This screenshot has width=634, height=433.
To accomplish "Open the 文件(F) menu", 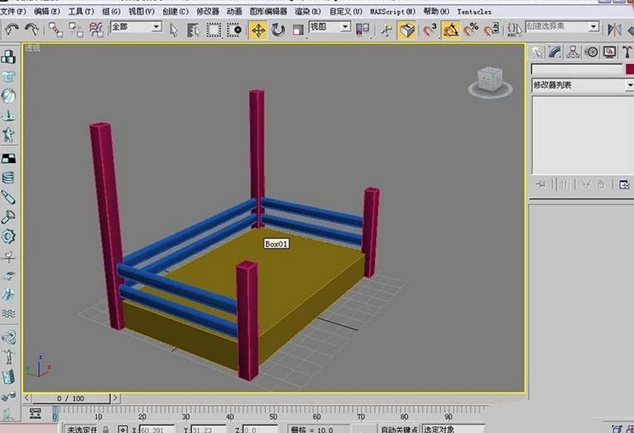I will tap(13, 11).
